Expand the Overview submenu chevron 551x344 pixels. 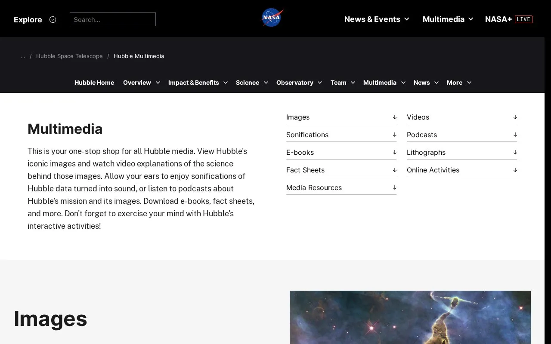pyautogui.click(x=158, y=83)
